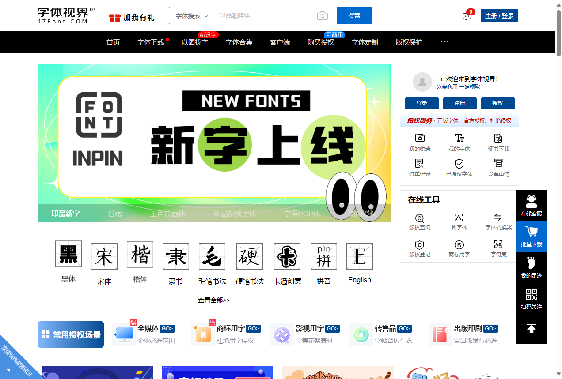Expand the ... more navigation menu
The image size is (562, 379).
[x=444, y=42]
